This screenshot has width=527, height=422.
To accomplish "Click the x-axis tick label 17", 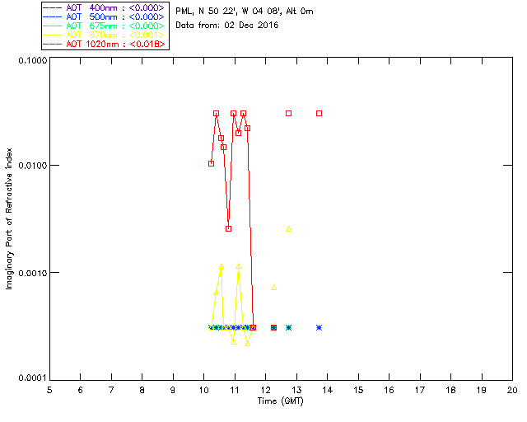I will 420,390.
